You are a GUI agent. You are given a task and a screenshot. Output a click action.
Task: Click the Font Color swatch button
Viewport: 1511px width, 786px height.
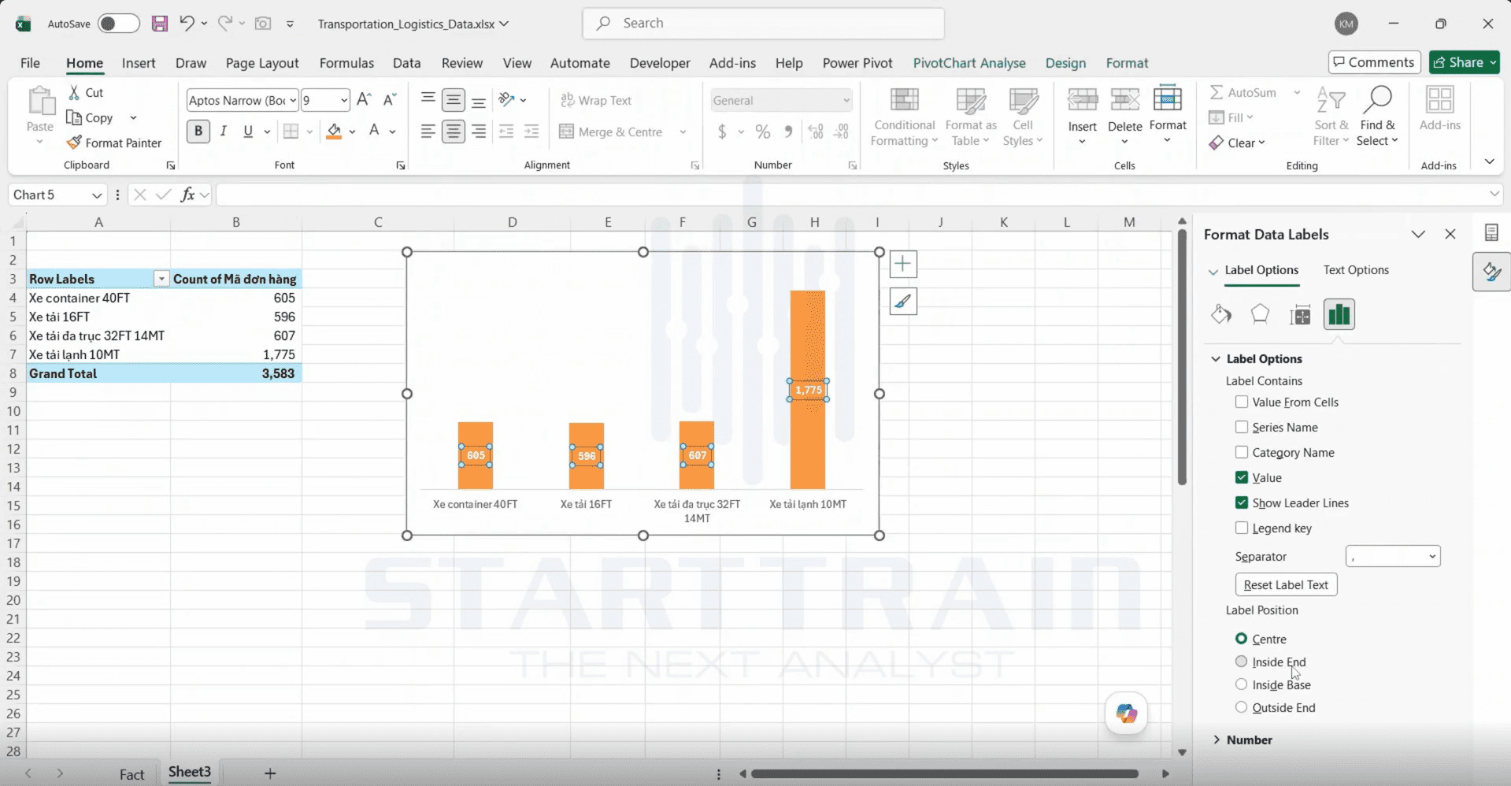coord(375,132)
